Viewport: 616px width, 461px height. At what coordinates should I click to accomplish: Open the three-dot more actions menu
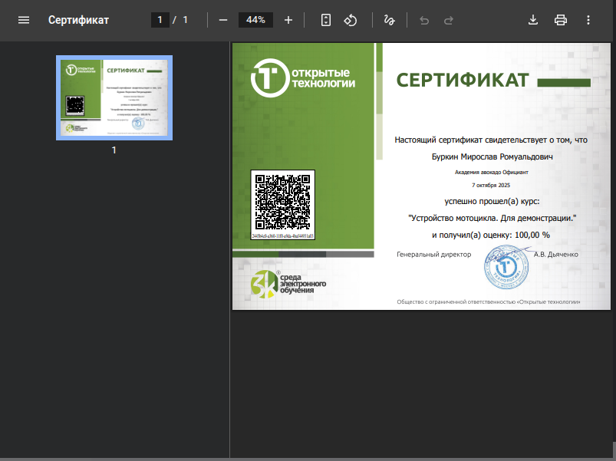(588, 20)
